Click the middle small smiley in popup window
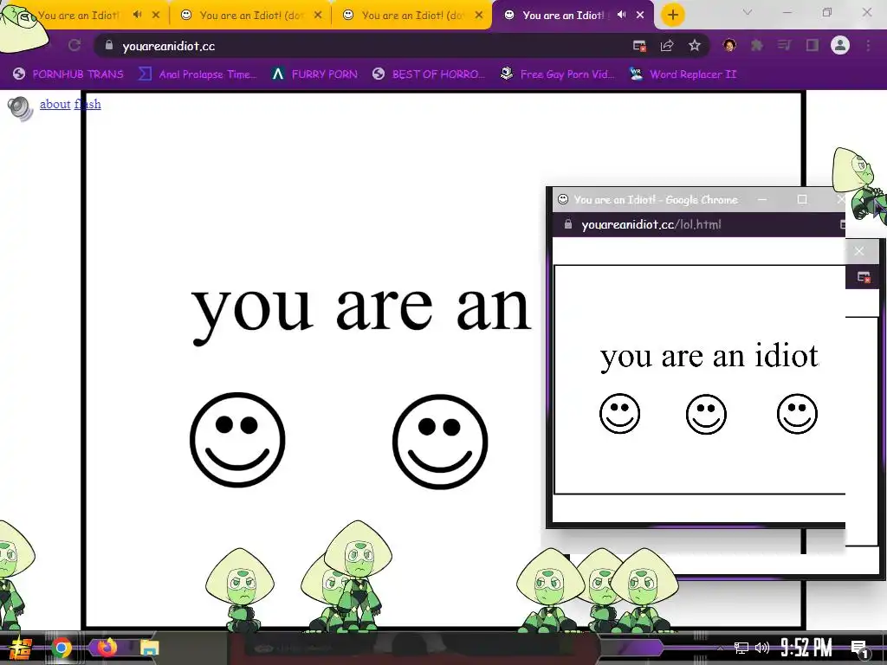This screenshot has width=887, height=665. point(706,415)
